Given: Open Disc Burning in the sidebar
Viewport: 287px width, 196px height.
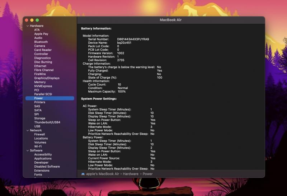Looking at the screenshot, I should (43, 62).
